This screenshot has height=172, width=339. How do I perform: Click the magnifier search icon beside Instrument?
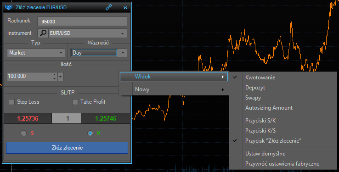[43, 33]
